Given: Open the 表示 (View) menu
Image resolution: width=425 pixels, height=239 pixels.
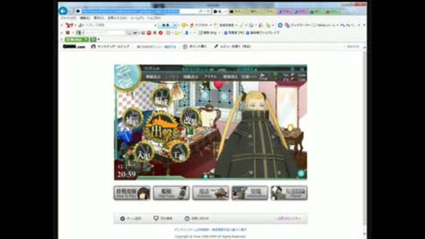Looking at the screenshot, I should tap(99, 18).
